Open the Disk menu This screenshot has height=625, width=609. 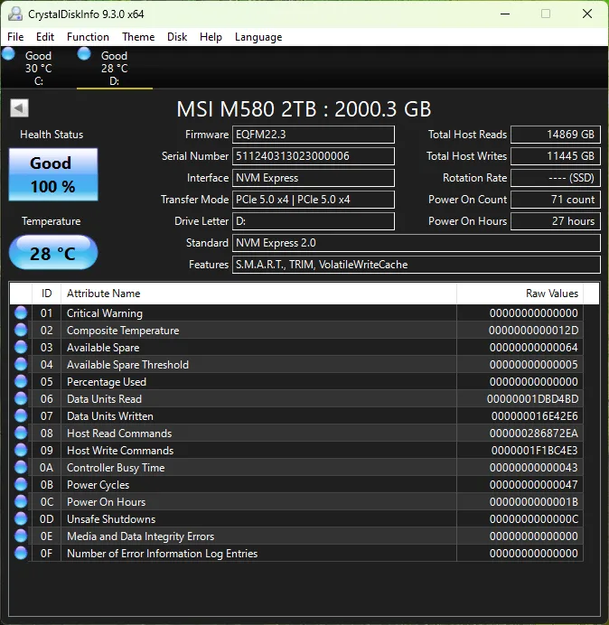pyautogui.click(x=177, y=37)
